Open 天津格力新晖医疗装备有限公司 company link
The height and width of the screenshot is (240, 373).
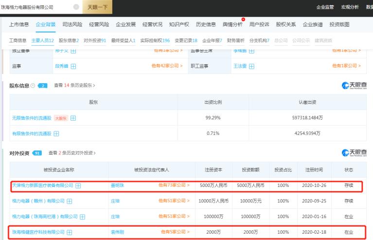point(43,185)
